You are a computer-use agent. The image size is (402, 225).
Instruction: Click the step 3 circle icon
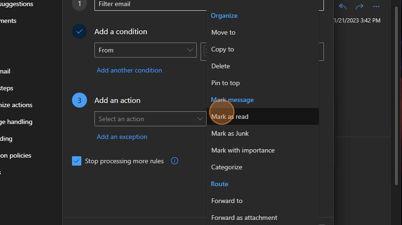click(79, 100)
